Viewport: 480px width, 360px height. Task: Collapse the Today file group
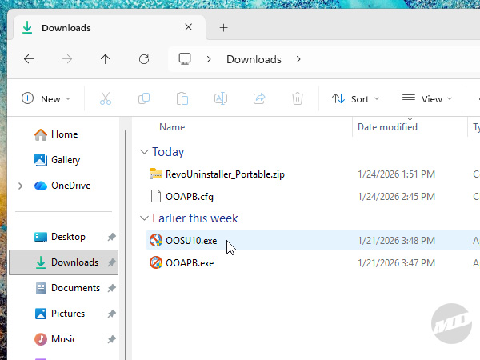[144, 152]
